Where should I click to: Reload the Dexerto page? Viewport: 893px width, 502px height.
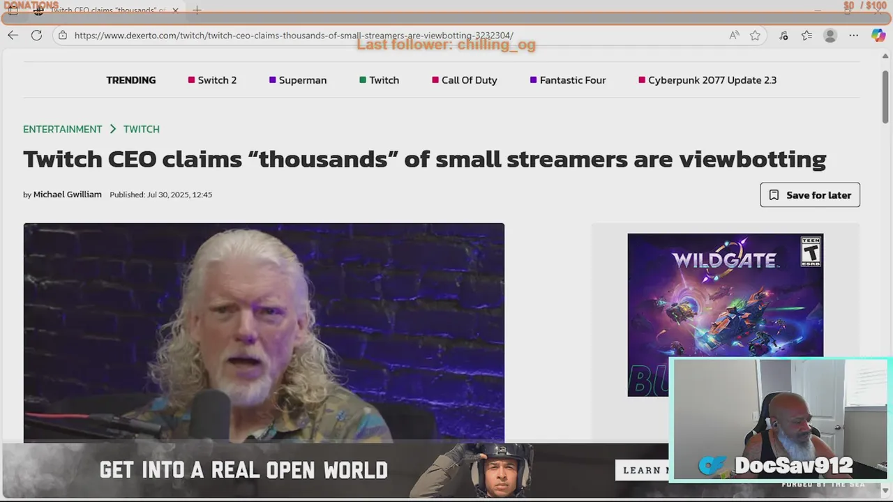36,35
